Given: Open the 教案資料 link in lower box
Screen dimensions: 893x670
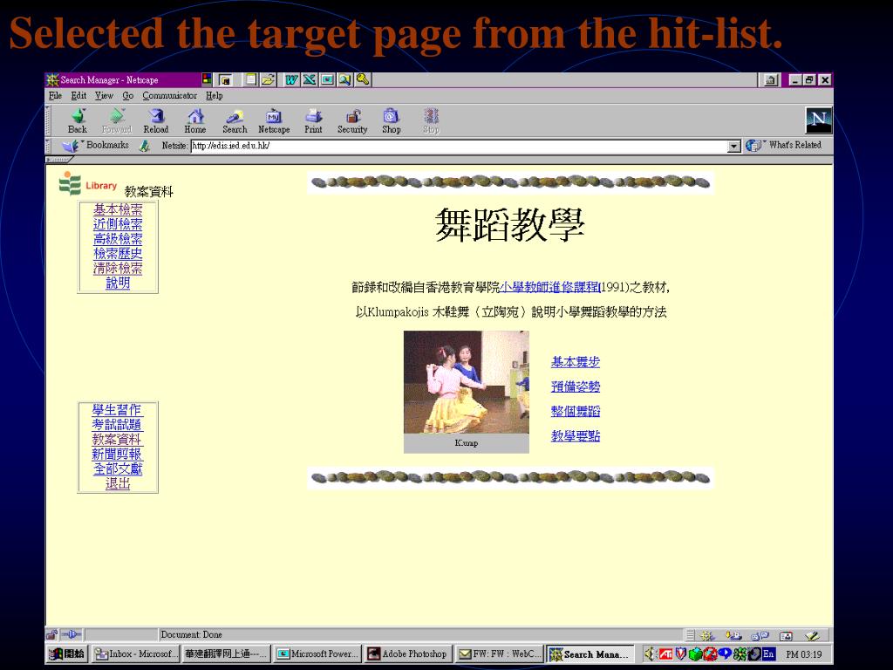Looking at the screenshot, I should [x=117, y=440].
